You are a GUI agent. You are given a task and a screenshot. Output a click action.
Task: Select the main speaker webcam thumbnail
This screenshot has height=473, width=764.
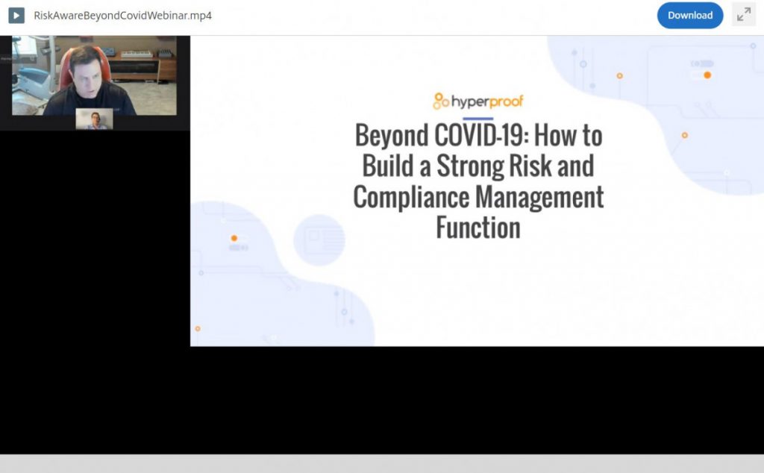click(95, 75)
